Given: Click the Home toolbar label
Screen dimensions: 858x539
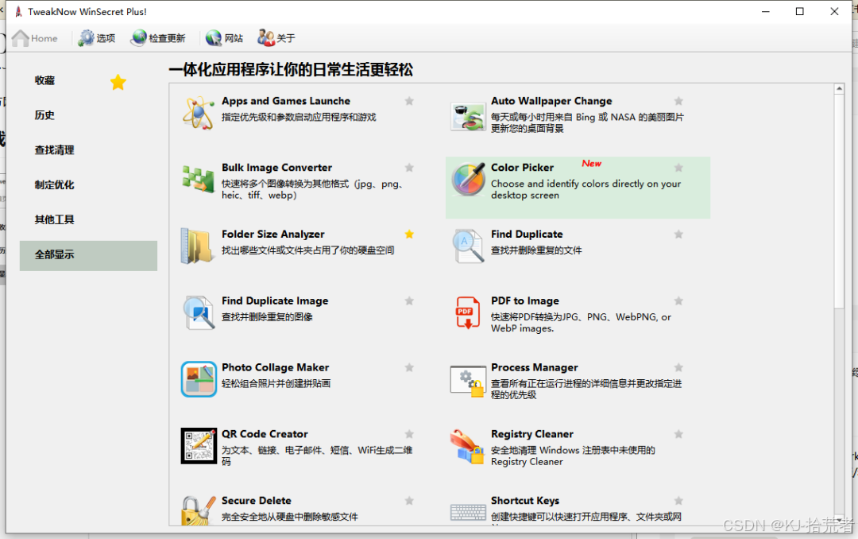Looking at the screenshot, I should pos(44,38).
